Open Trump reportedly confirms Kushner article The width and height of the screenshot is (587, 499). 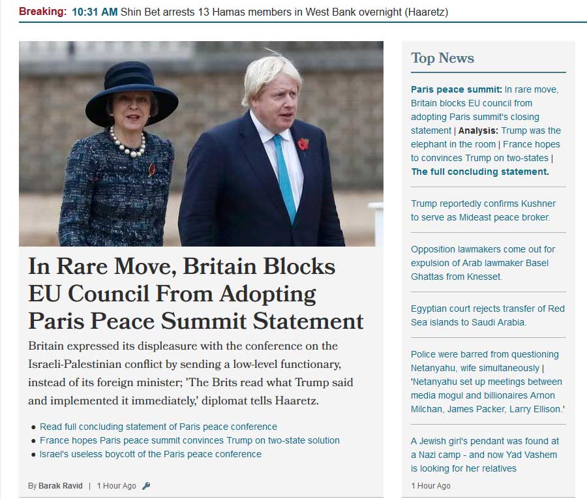pyautogui.click(x=483, y=211)
